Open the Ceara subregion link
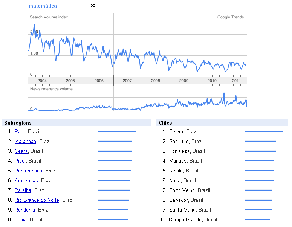 click(21, 151)
